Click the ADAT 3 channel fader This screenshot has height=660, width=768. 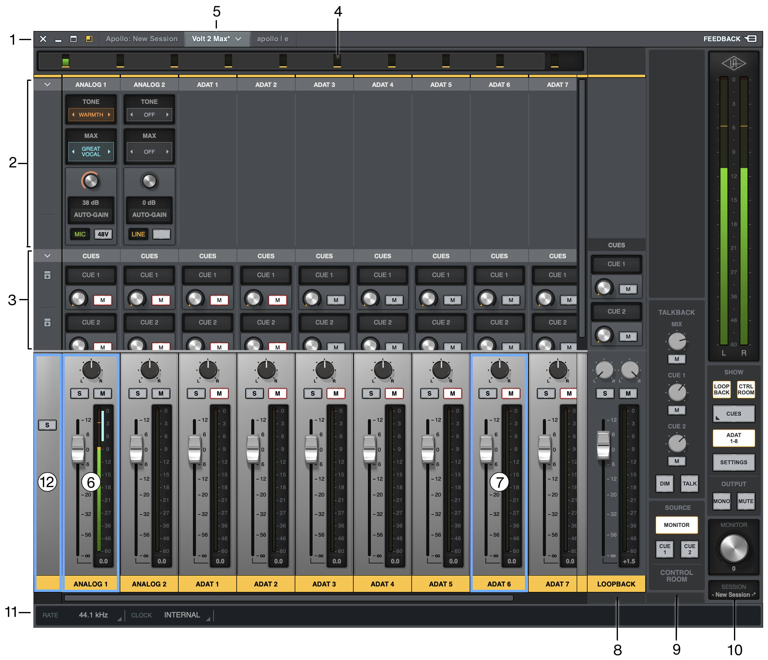[311, 449]
